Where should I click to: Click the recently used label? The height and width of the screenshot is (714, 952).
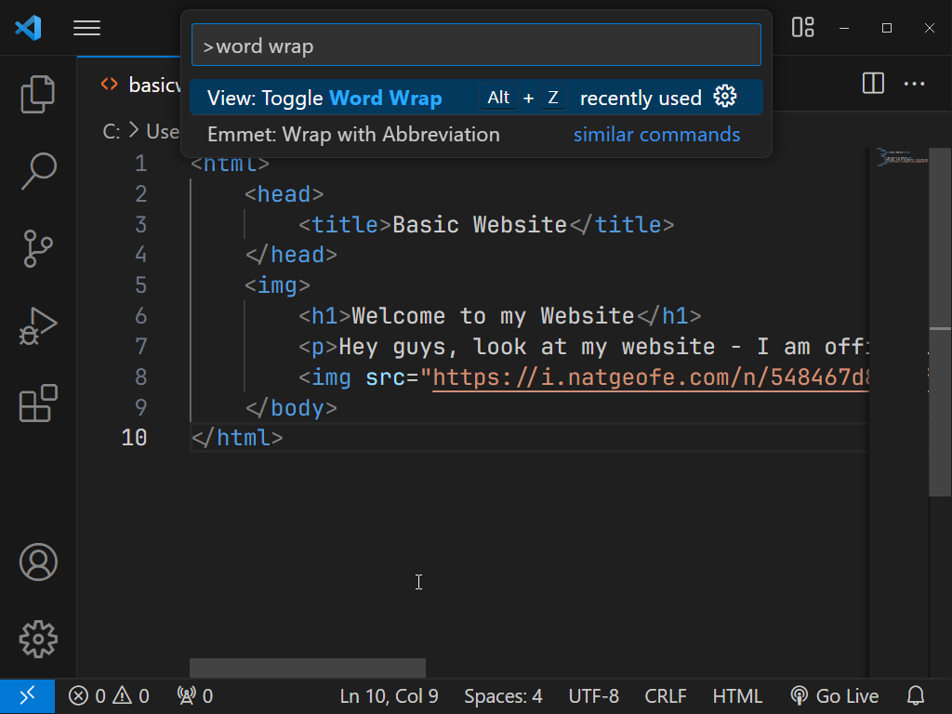[641, 98]
